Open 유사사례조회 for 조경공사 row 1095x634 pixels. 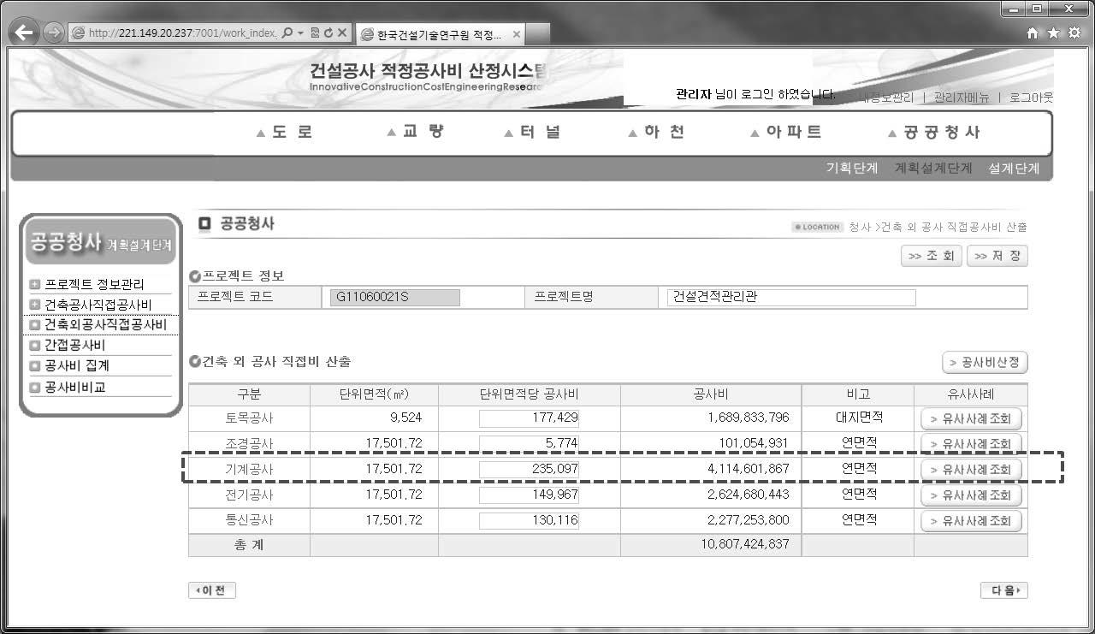pyautogui.click(x=971, y=444)
